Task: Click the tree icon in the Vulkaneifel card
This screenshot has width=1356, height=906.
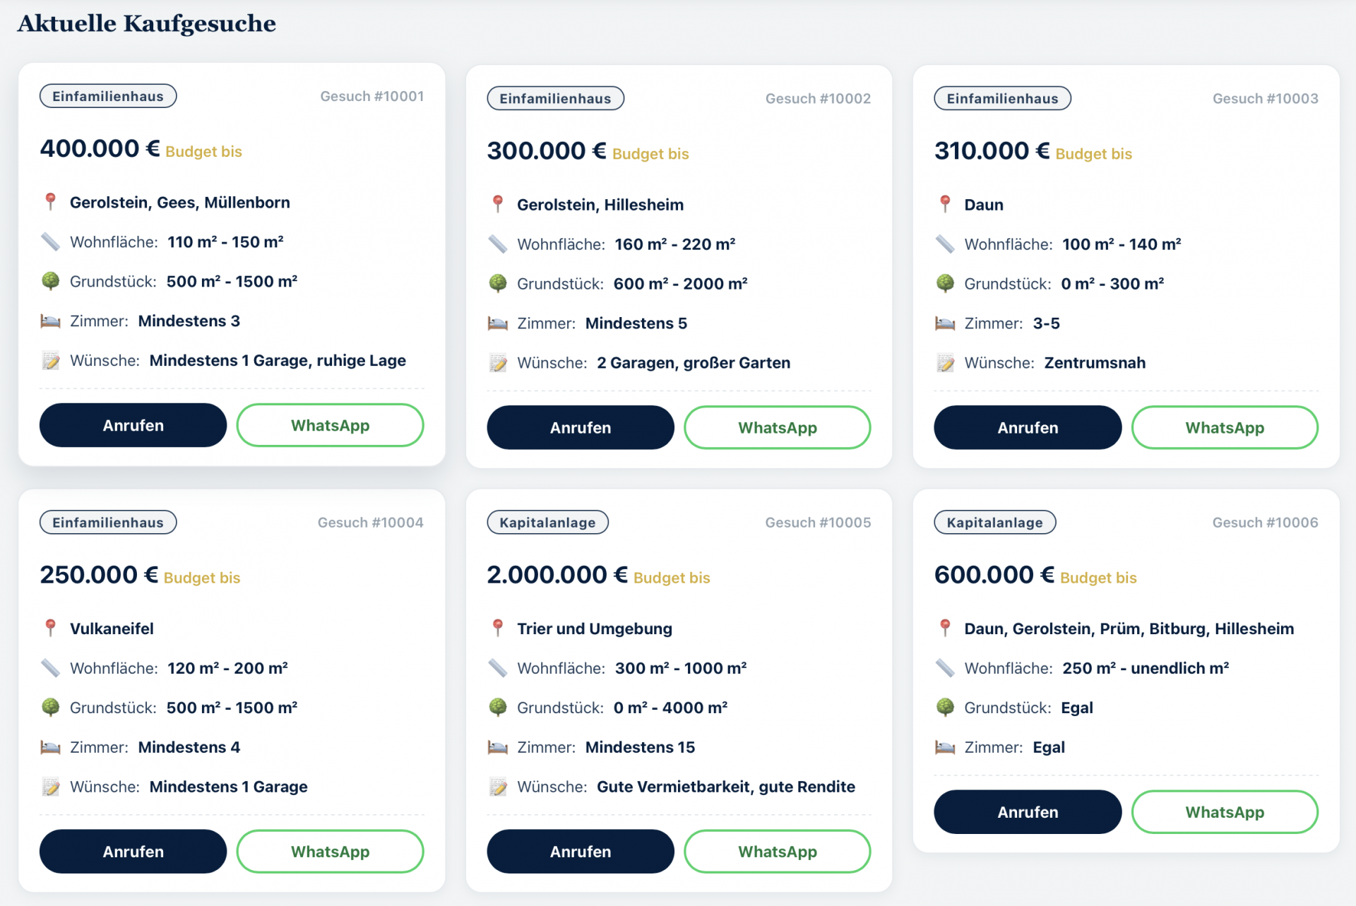Action: click(50, 708)
